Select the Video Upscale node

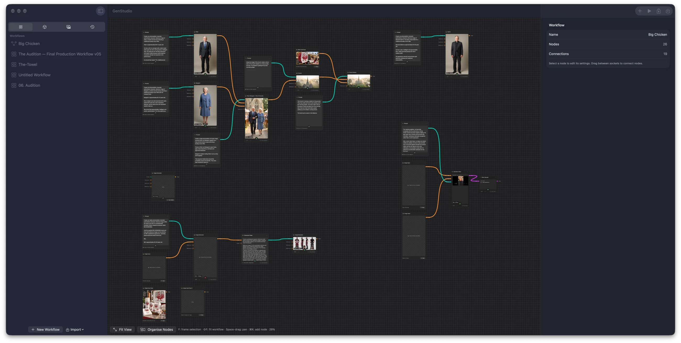coord(488,184)
